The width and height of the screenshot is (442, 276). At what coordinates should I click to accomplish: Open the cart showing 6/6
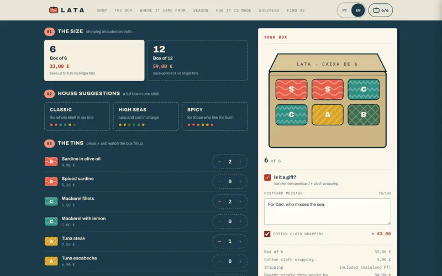coord(381,10)
